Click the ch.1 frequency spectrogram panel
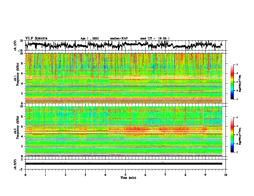254x196 pixels. coord(124,78)
